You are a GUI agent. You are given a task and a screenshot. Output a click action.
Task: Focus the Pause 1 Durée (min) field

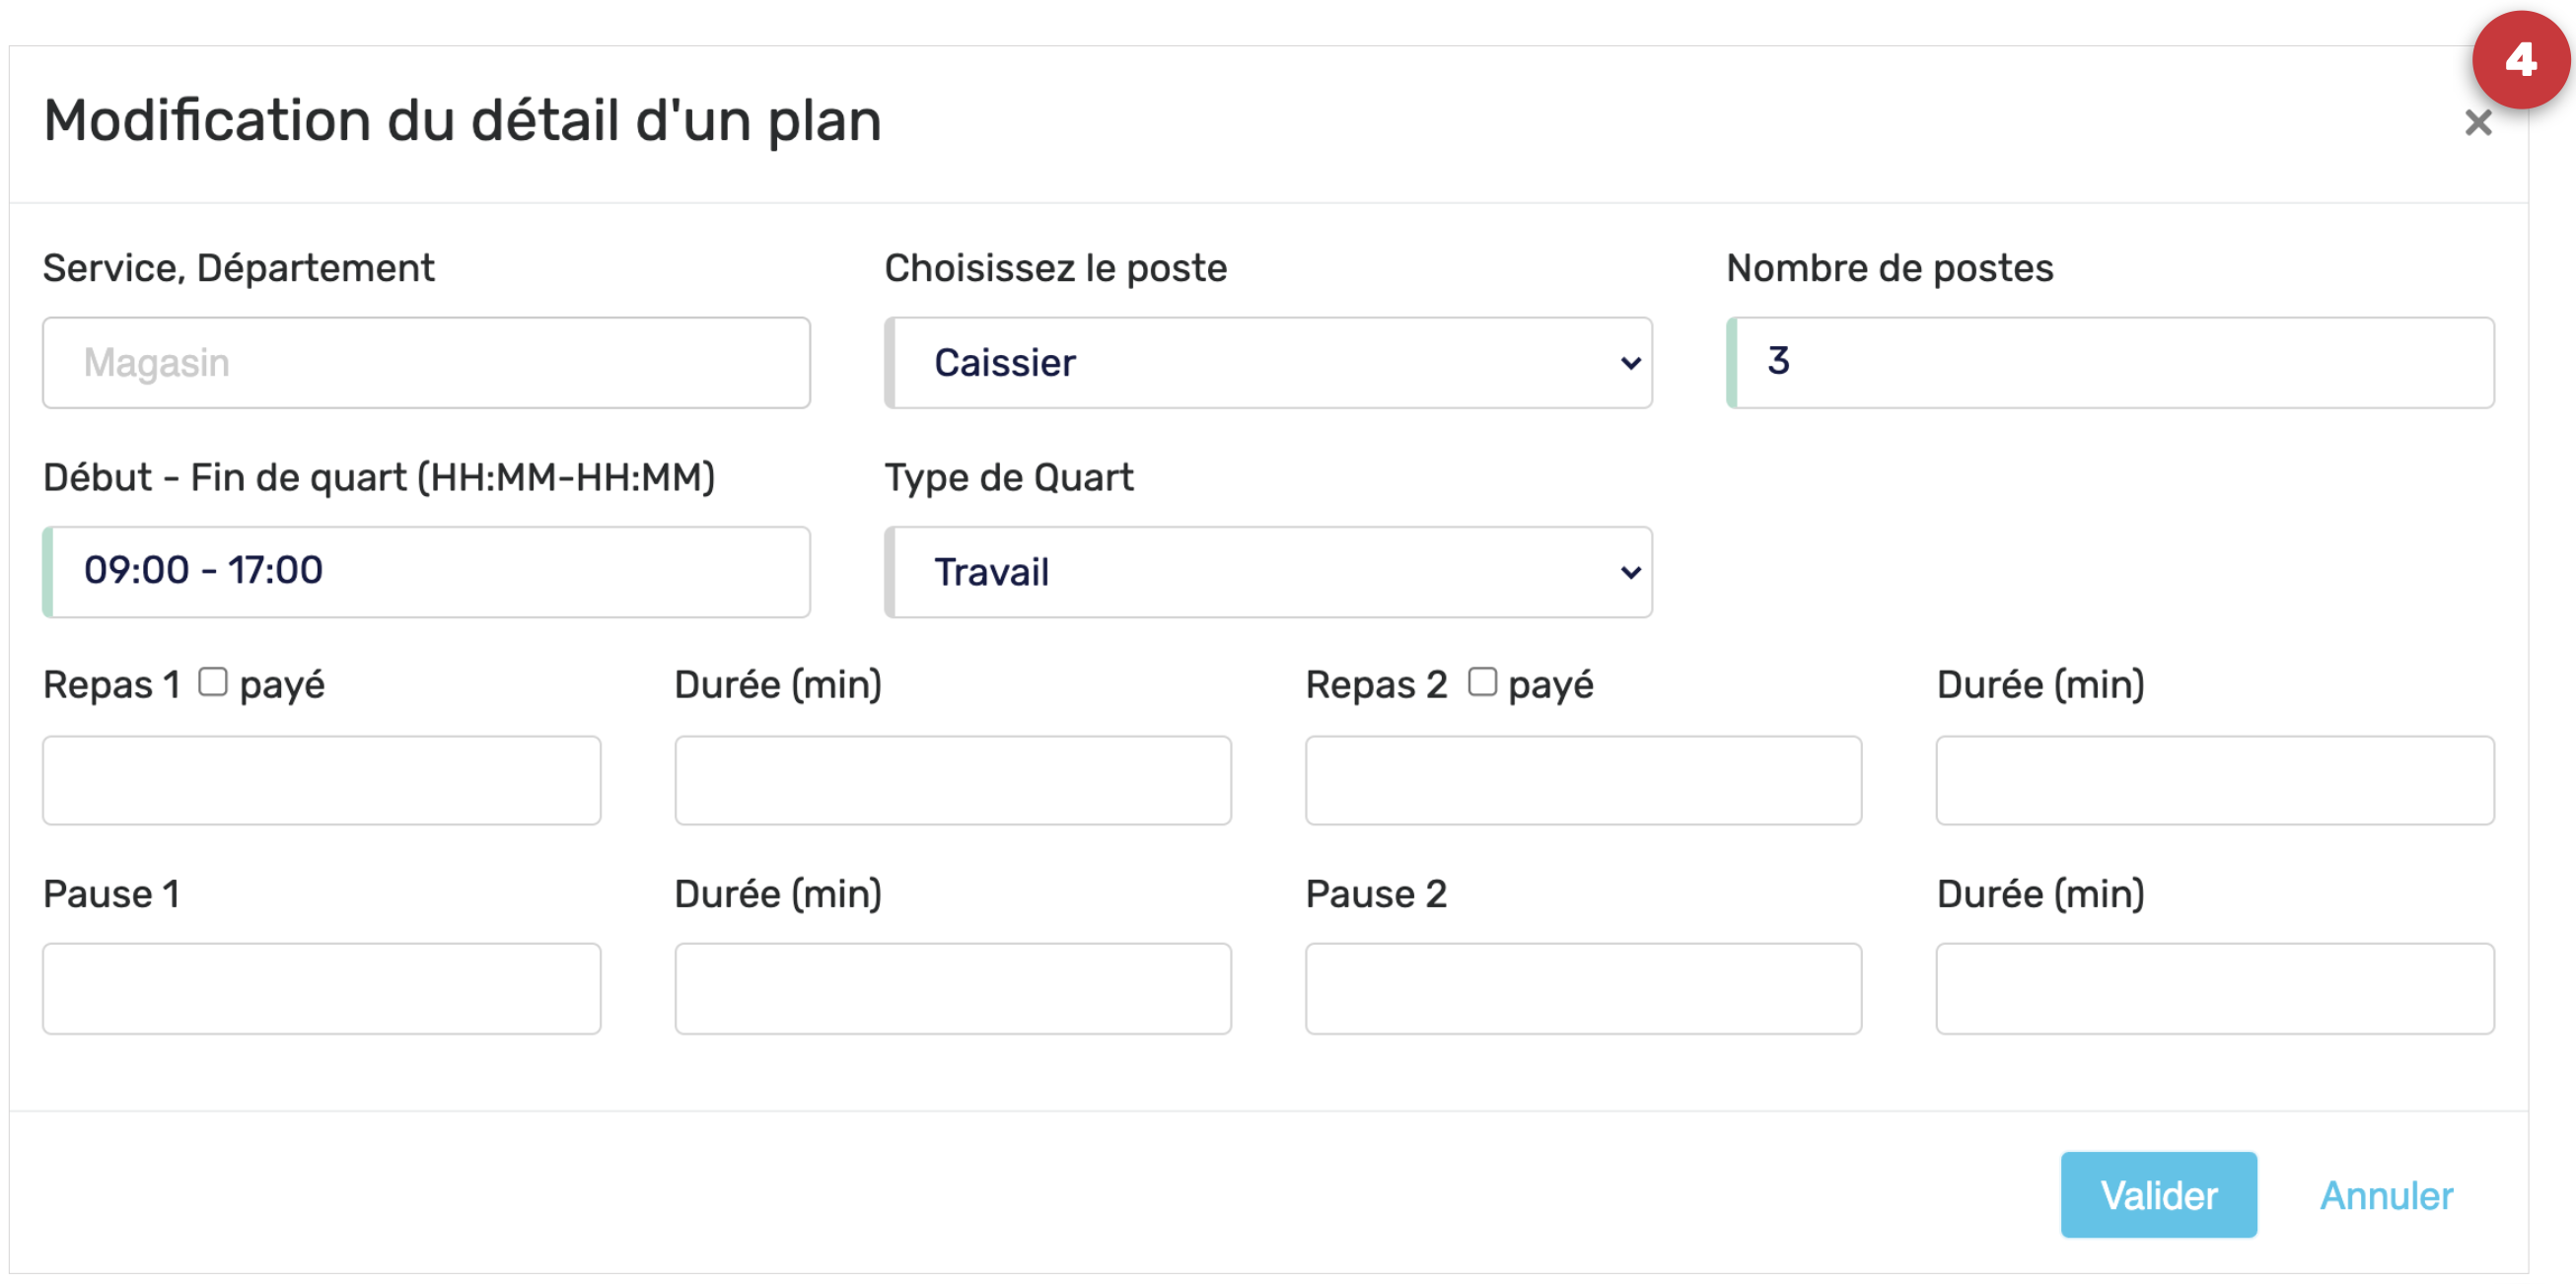[x=952, y=988]
